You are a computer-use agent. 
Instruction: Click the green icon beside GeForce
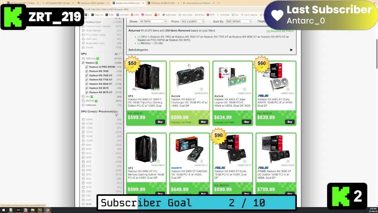(97, 59)
